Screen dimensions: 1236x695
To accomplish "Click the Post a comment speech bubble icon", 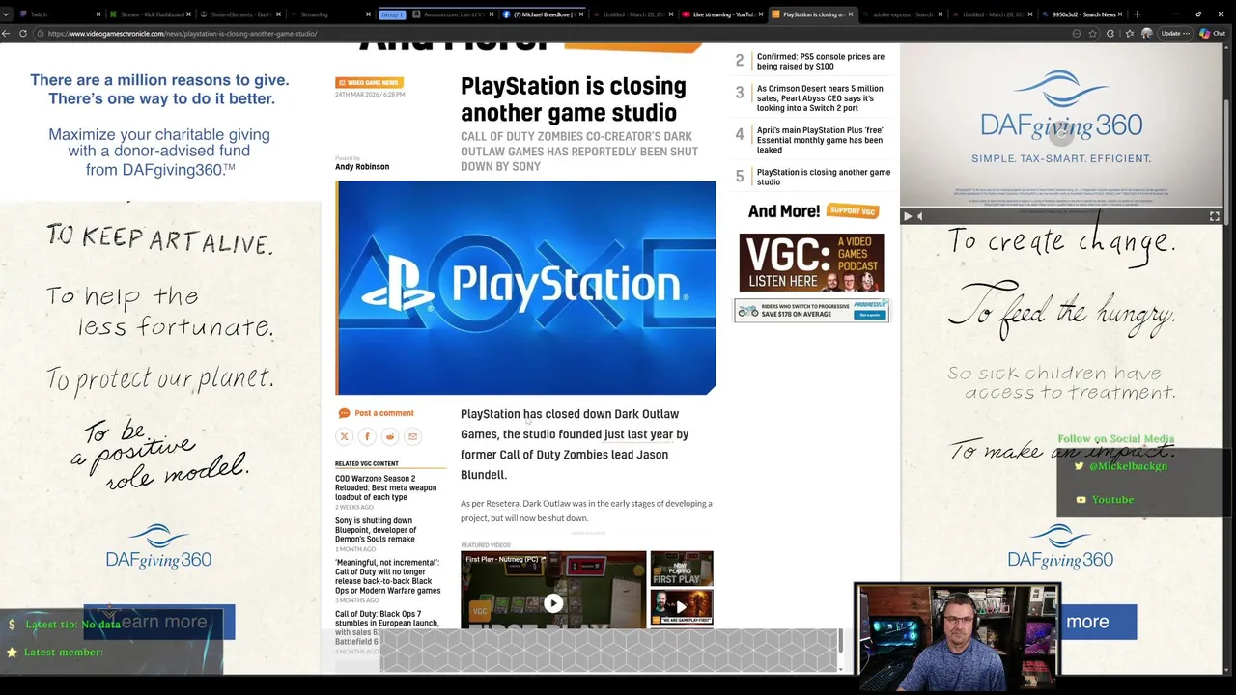I will pyautogui.click(x=344, y=413).
